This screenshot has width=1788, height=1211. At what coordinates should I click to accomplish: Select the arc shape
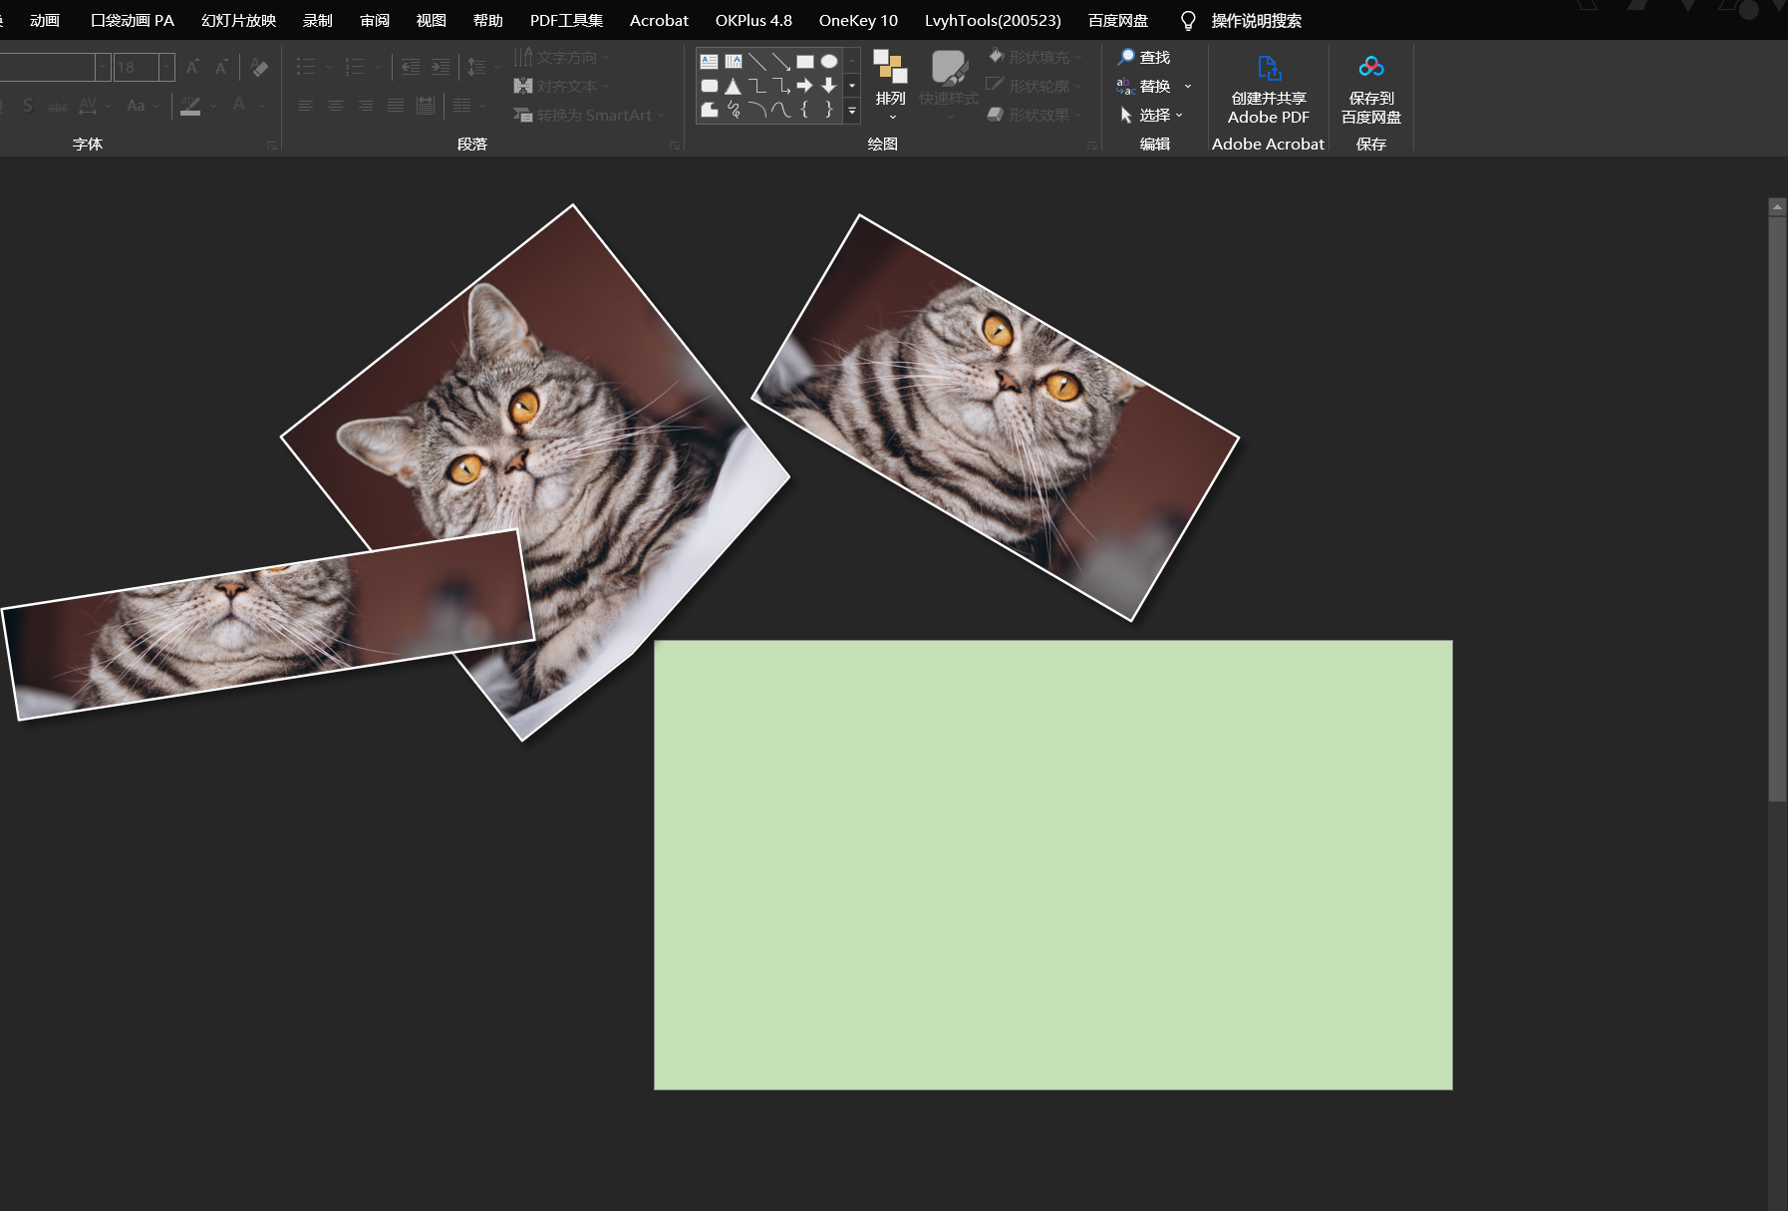click(x=757, y=110)
